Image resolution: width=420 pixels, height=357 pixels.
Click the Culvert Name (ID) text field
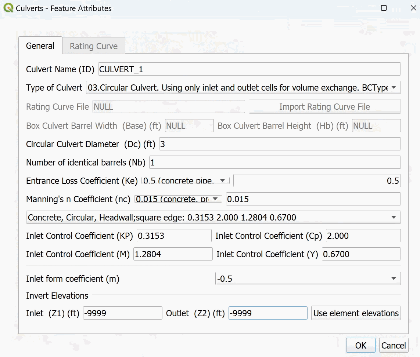tap(249, 69)
